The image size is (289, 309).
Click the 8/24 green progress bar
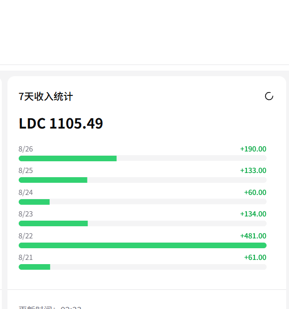[34, 202]
